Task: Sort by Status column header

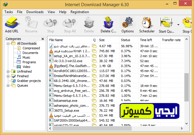Action: click(x=129, y=40)
